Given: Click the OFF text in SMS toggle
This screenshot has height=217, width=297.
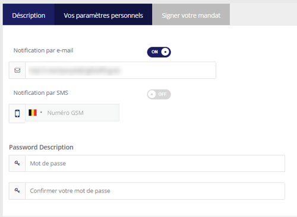Looking at the screenshot, I should (x=162, y=94).
